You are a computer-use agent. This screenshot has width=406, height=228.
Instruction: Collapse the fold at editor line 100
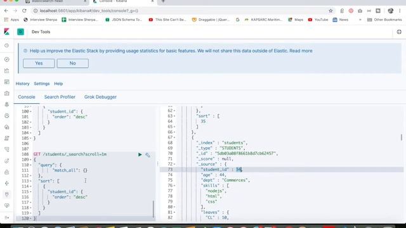30,111
